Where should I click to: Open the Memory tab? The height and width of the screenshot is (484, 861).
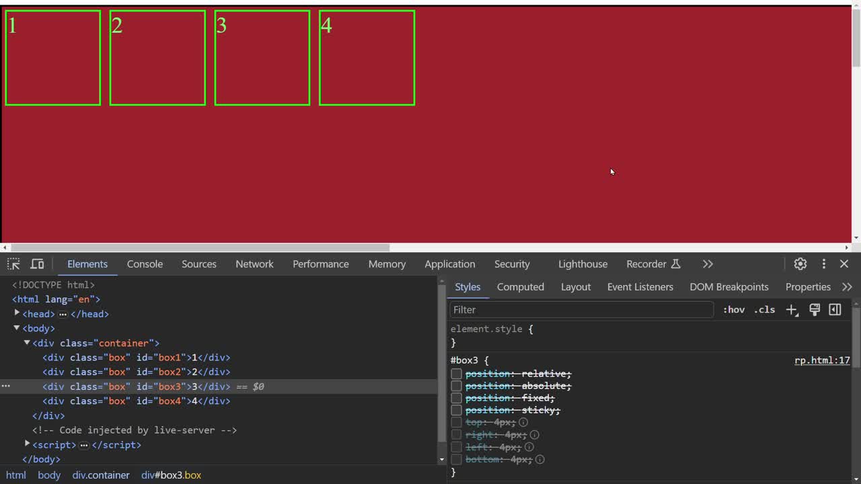[x=387, y=264]
